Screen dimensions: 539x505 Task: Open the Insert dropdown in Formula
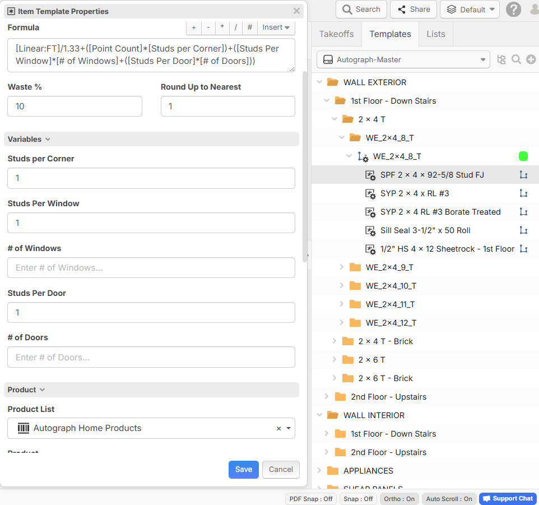[x=276, y=27]
